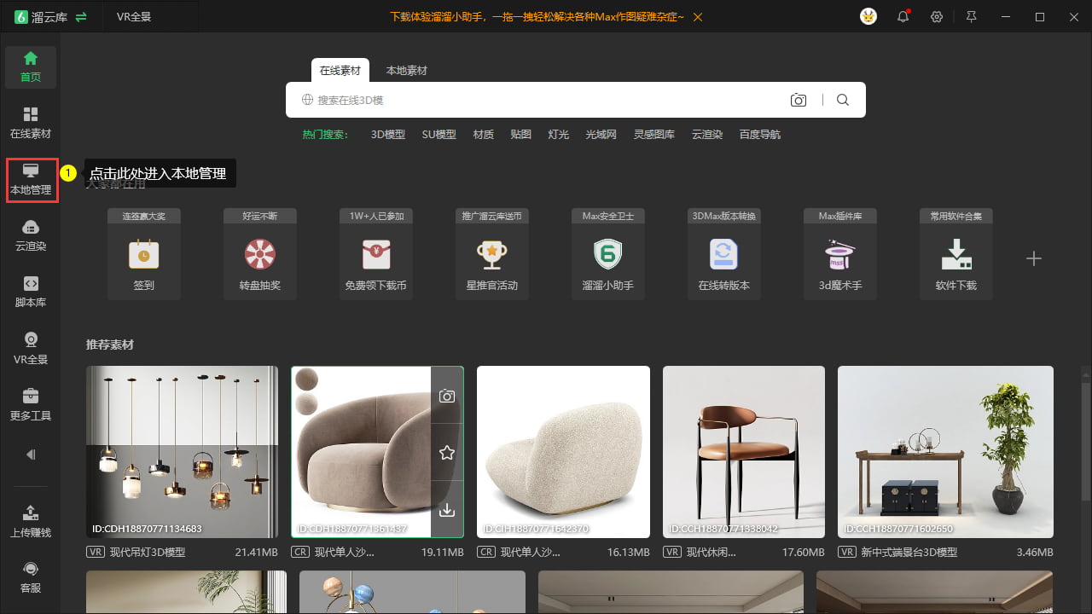The image size is (1092, 614).
Task: Open VR全景 in the sidebar
Action: (31, 349)
